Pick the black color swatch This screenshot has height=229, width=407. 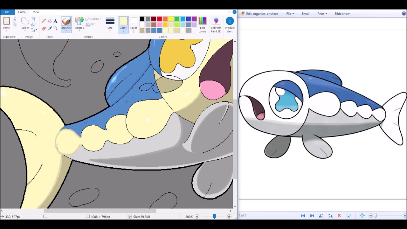coord(142,19)
